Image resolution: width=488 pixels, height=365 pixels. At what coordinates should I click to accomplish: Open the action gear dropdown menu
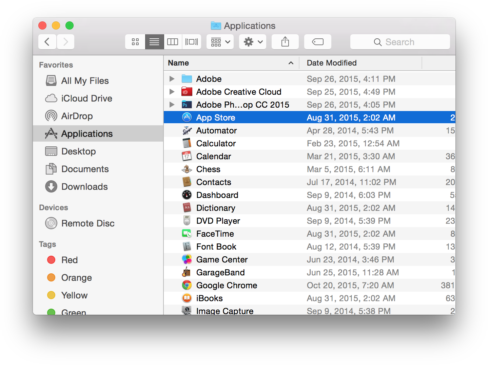[x=252, y=41]
